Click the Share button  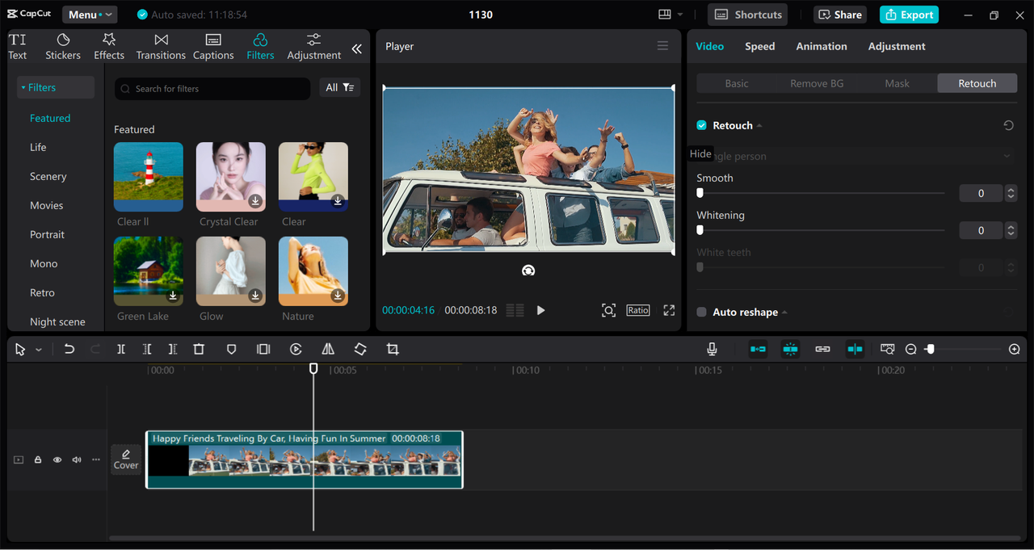(x=840, y=15)
